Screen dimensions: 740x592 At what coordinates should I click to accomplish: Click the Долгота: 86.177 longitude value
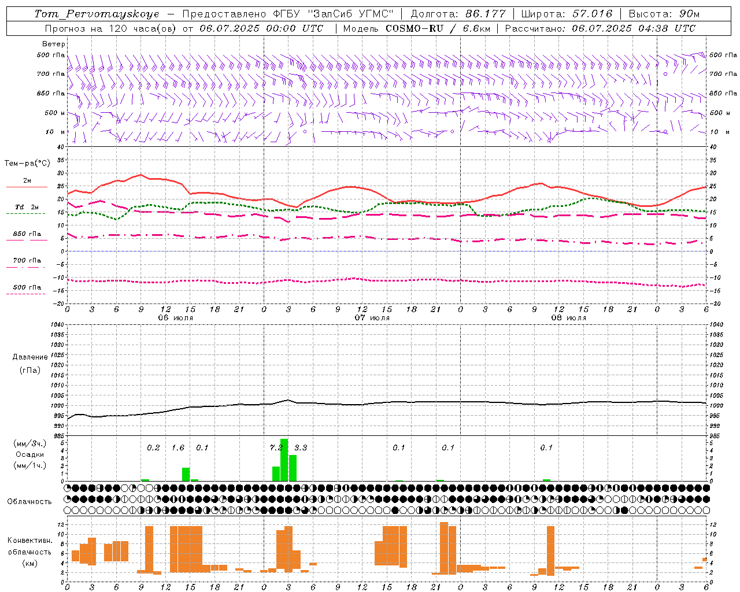click(x=458, y=14)
